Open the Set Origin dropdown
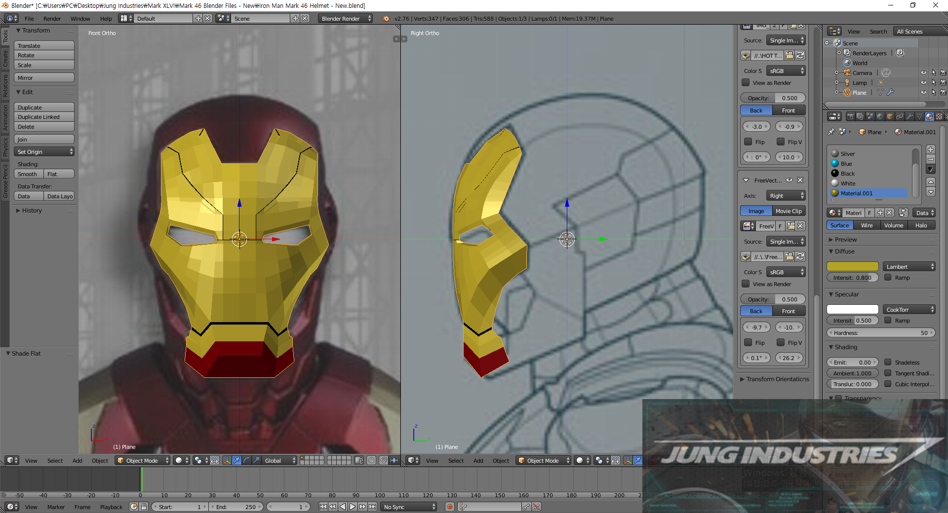 coord(44,151)
